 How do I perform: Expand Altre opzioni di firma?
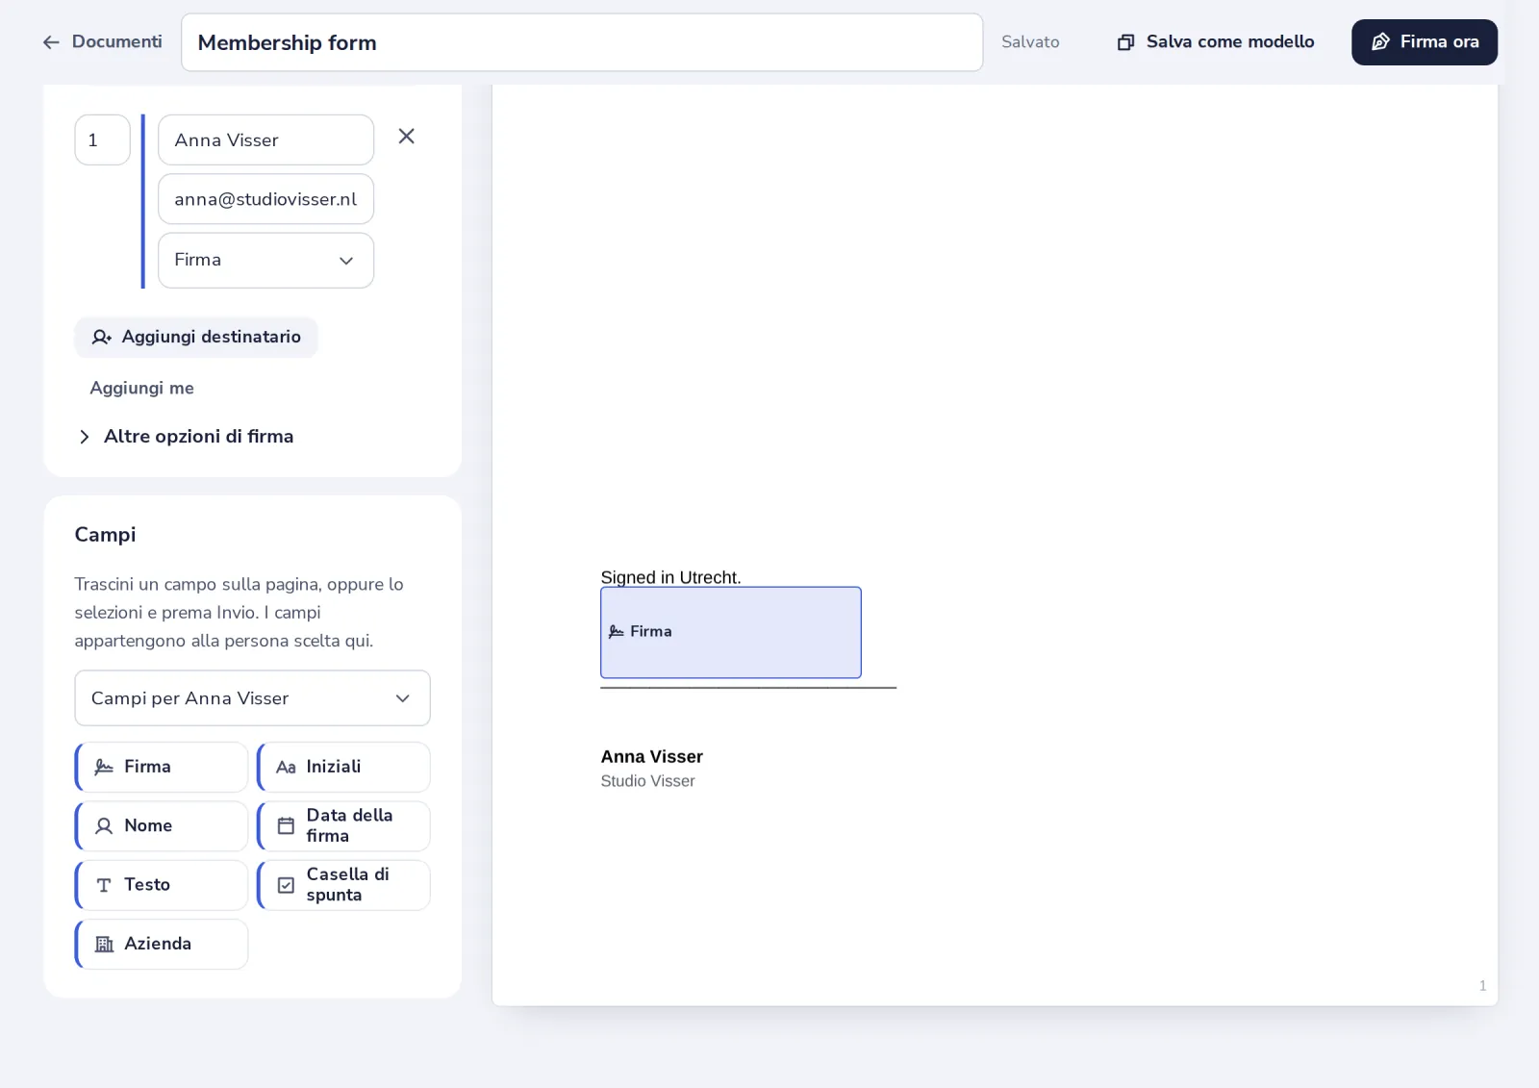pyautogui.click(x=186, y=436)
